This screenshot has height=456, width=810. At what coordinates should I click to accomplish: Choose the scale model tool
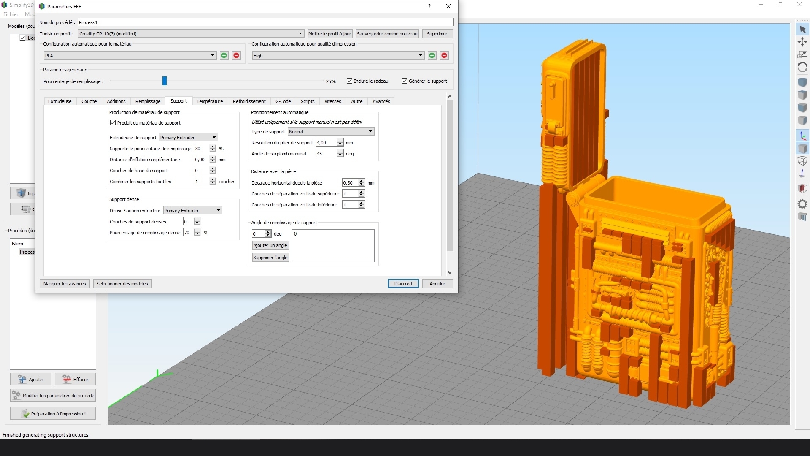tap(802, 54)
